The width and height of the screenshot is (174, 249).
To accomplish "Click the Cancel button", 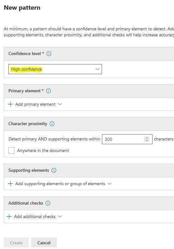I will [44, 243].
